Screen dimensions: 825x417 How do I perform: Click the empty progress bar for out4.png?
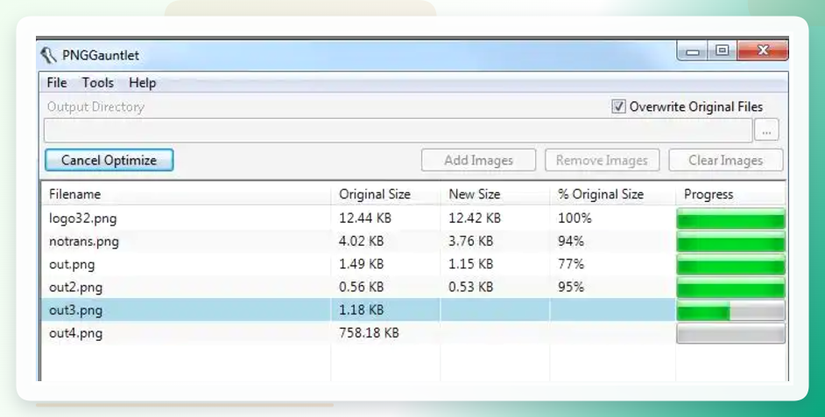[730, 333]
